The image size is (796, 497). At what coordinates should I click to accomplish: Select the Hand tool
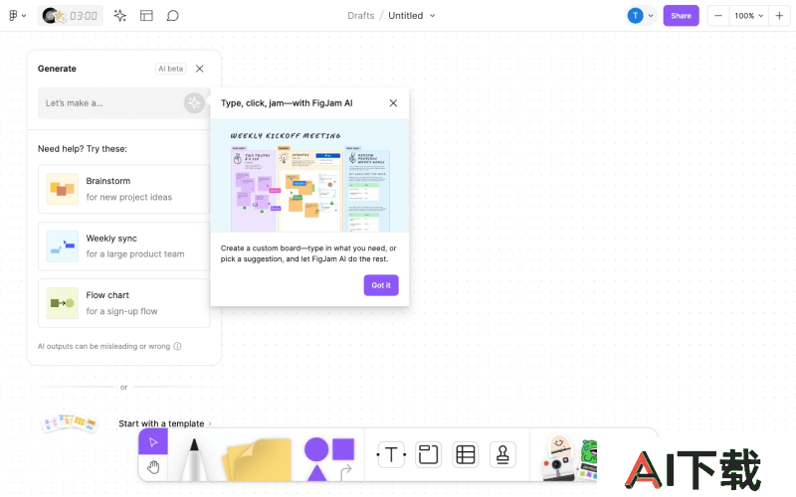point(153,467)
